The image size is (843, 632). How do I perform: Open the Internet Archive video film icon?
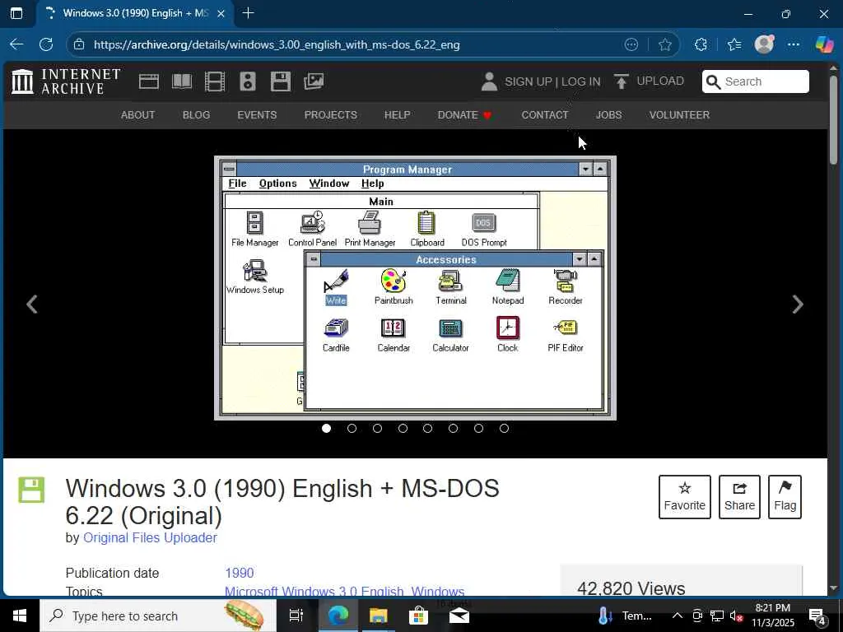[x=215, y=81]
